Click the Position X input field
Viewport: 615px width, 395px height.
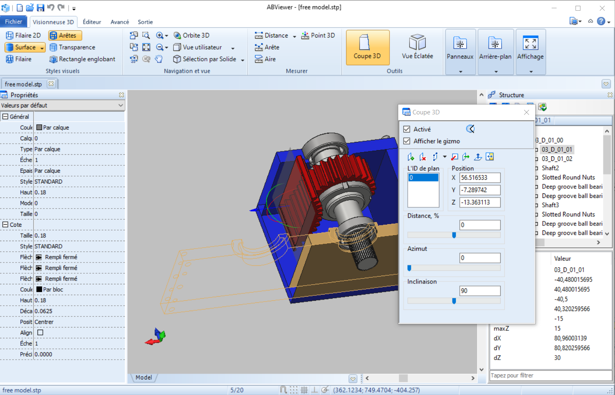click(x=480, y=178)
